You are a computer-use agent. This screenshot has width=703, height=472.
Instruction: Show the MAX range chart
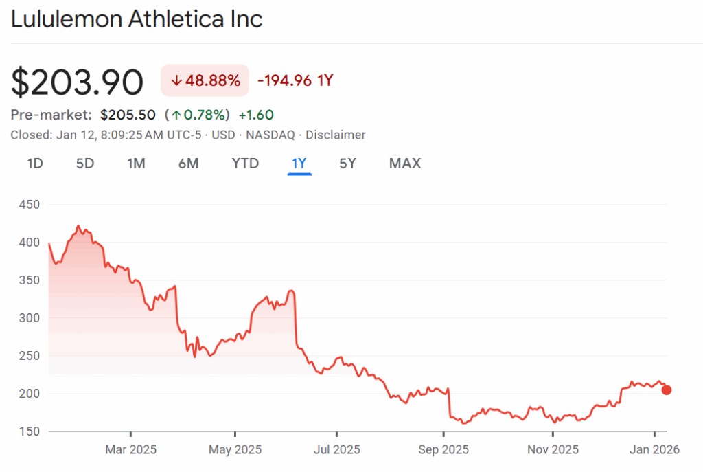point(404,164)
